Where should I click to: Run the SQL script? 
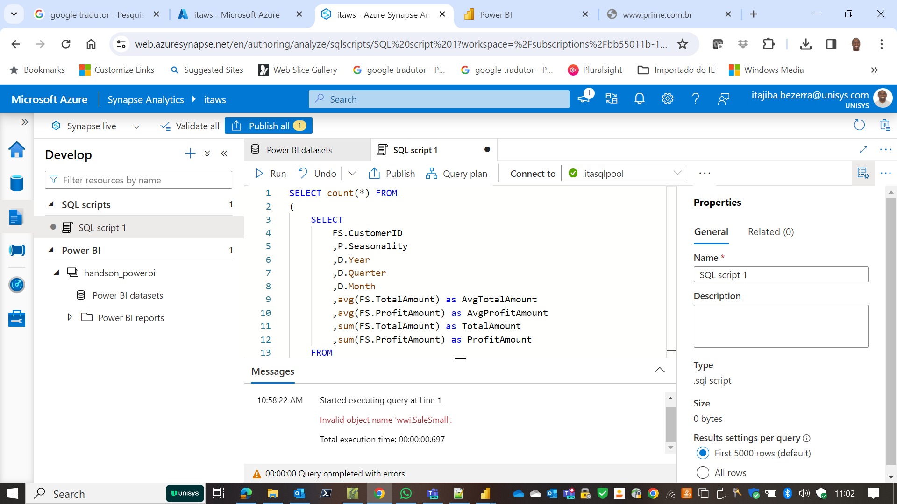(x=271, y=174)
